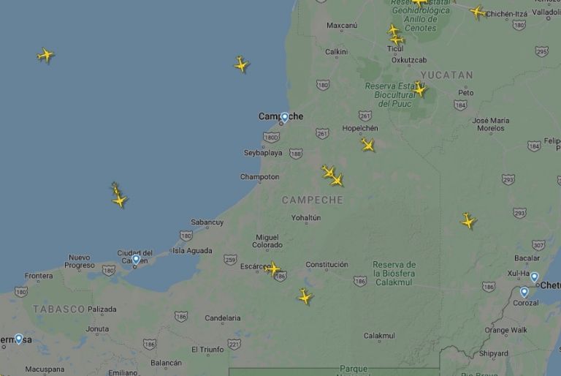Click the Sabancuy town label
Viewport: 561px width, 376px height.
coord(207,222)
